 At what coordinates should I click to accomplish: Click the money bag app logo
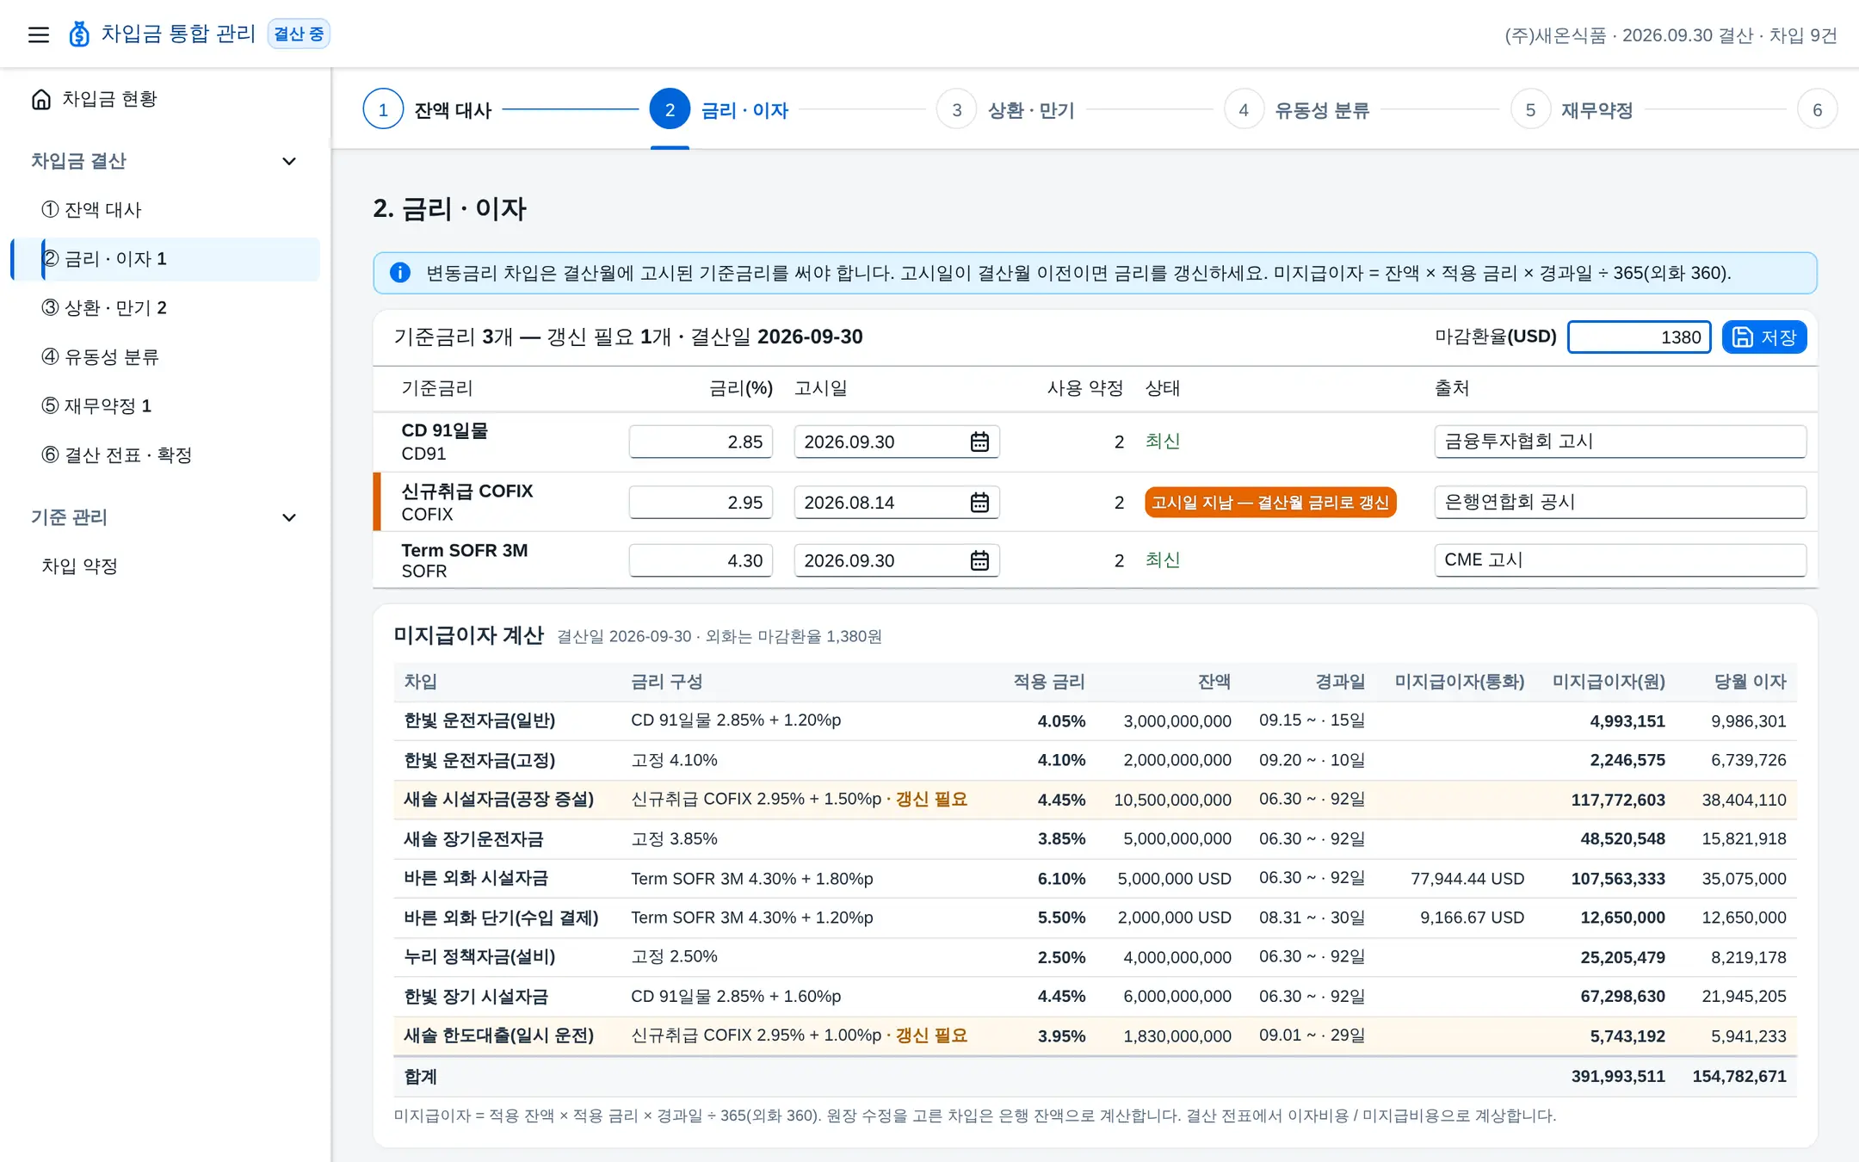(79, 34)
